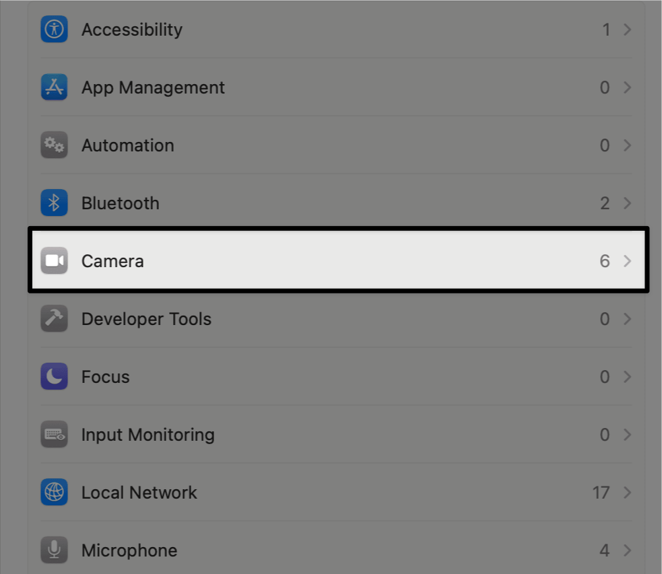Click the Developer Tools hammer icon

[x=54, y=318]
